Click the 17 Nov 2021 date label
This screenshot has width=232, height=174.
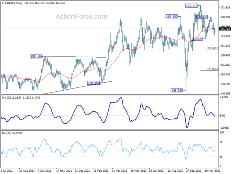[64, 171]
